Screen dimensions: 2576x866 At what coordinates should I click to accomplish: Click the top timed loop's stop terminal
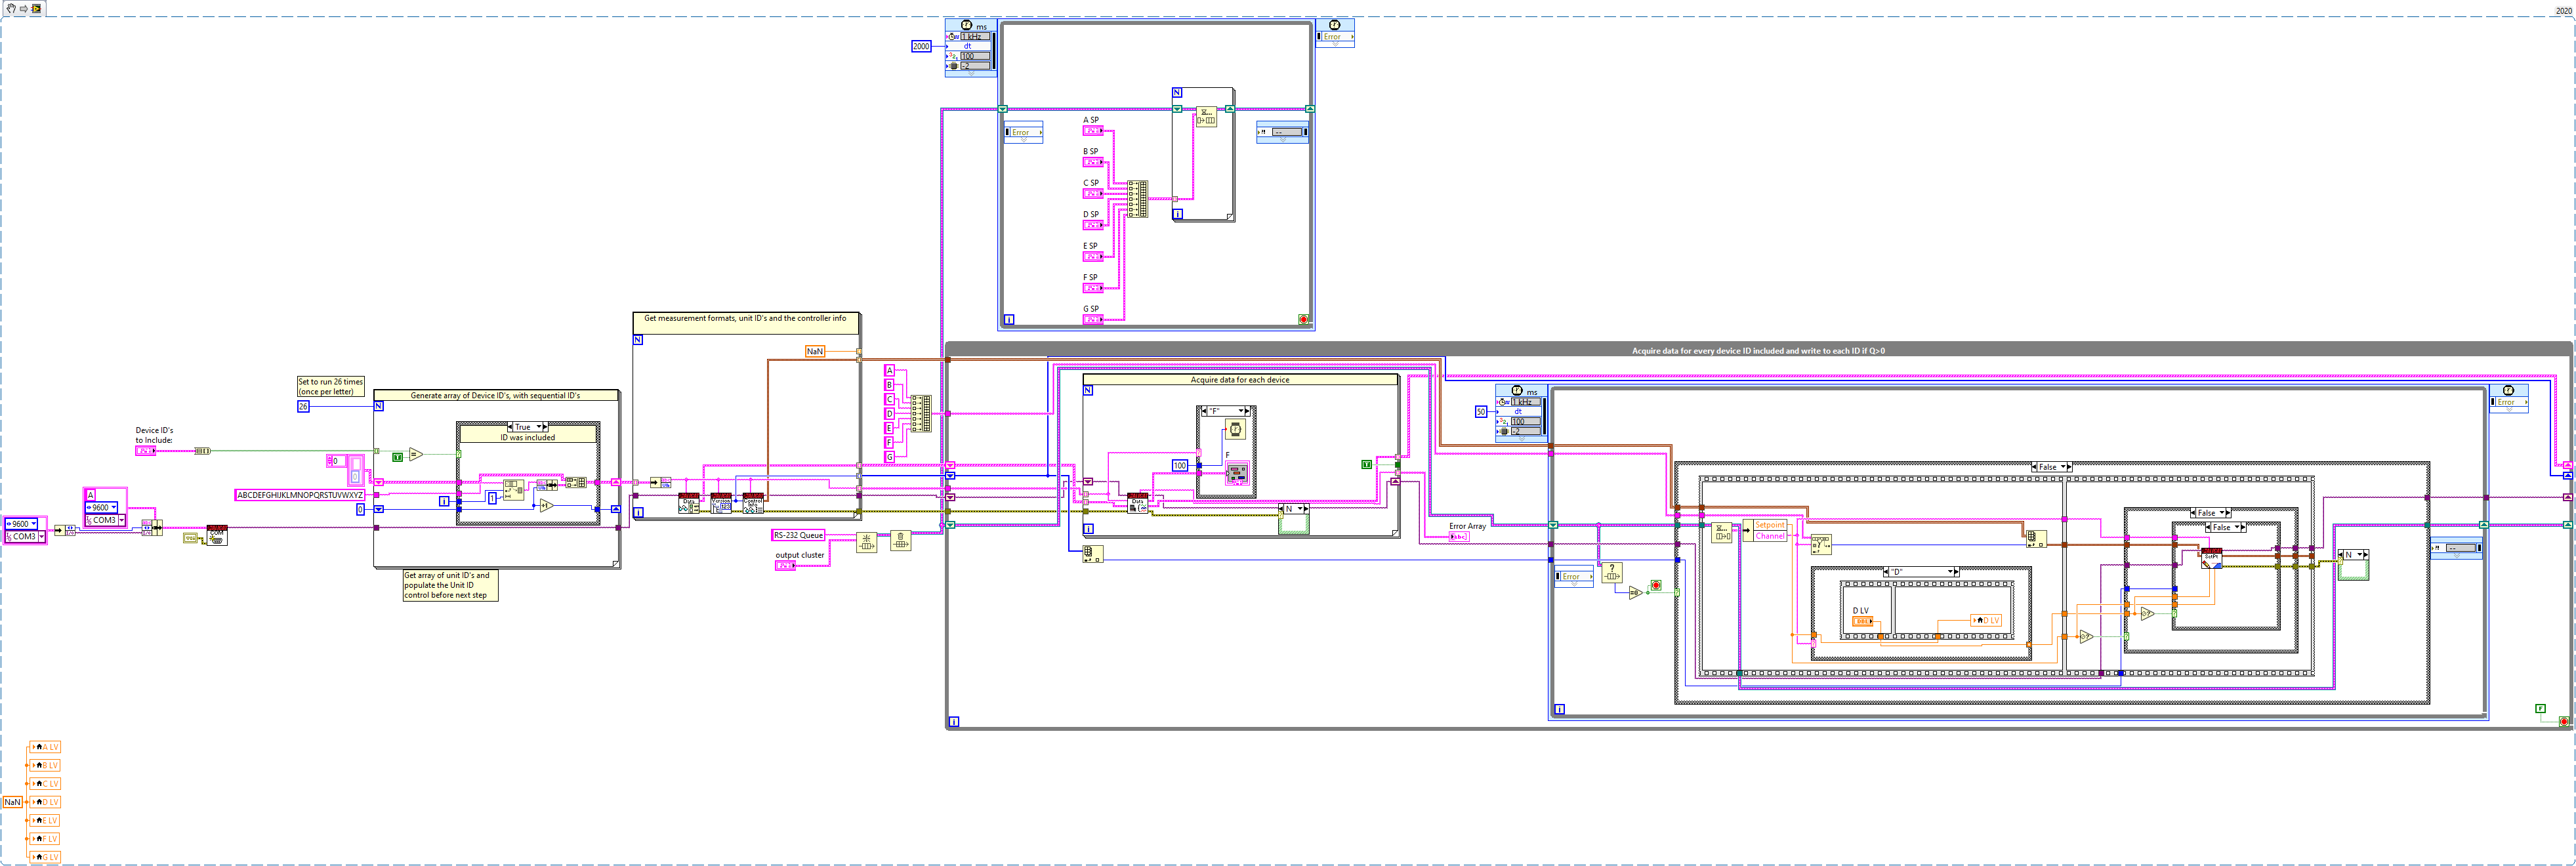click(x=1303, y=319)
